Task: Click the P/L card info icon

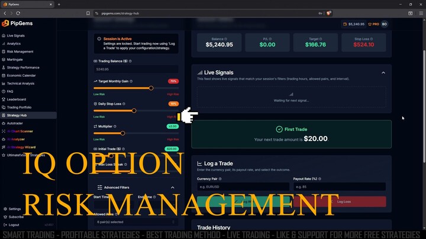Action: (x=270, y=39)
